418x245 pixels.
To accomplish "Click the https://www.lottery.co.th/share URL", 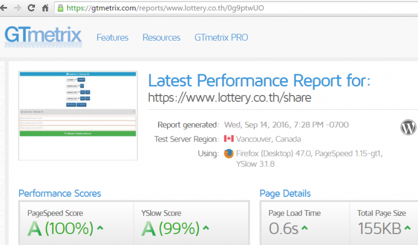I will click(230, 97).
